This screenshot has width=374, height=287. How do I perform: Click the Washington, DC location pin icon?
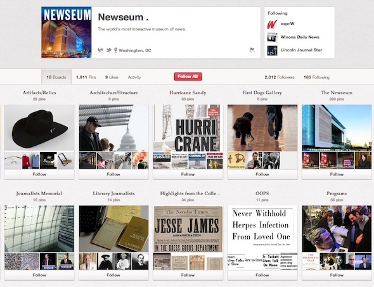[x=115, y=50]
